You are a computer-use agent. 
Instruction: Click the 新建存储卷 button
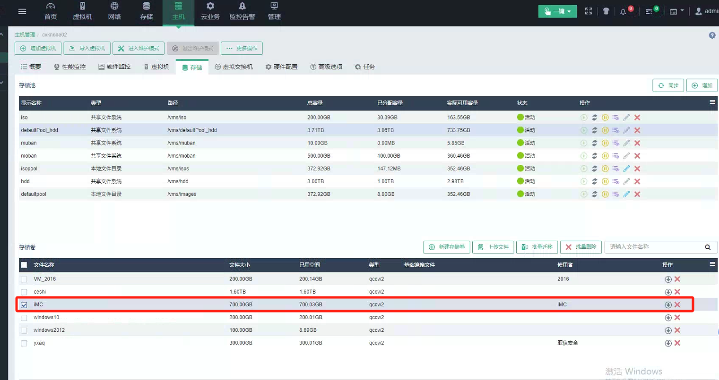click(446, 247)
